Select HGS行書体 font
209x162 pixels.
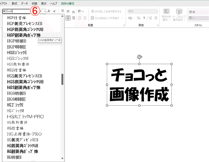click(x=31, y=70)
